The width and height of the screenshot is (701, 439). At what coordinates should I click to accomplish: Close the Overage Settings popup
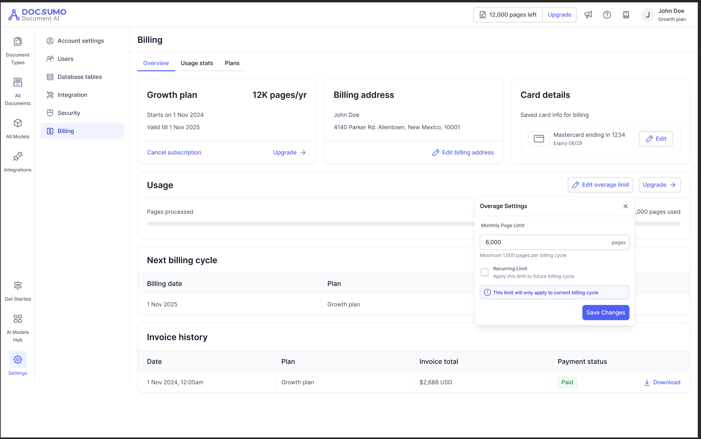(625, 206)
